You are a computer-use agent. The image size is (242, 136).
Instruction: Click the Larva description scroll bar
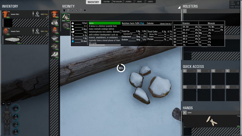point(105,45)
